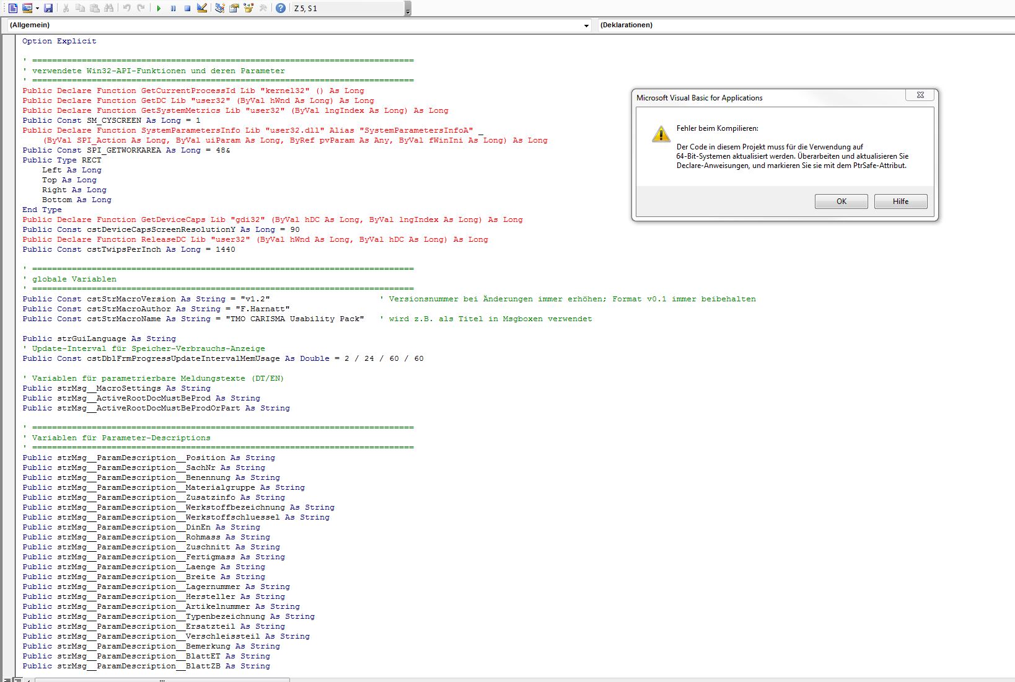Open the Project Explorer icon
This screenshot has width=1015, height=682.
pyautogui.click(x=220, y=8)
